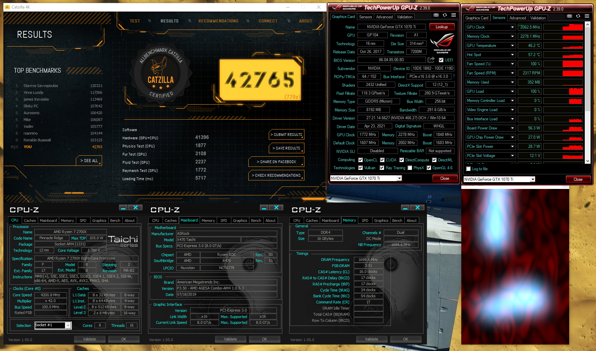Minimize the first CPU-Z window
Screen dimensions: 596x351
pyautogui.click(x=123, y=208)
